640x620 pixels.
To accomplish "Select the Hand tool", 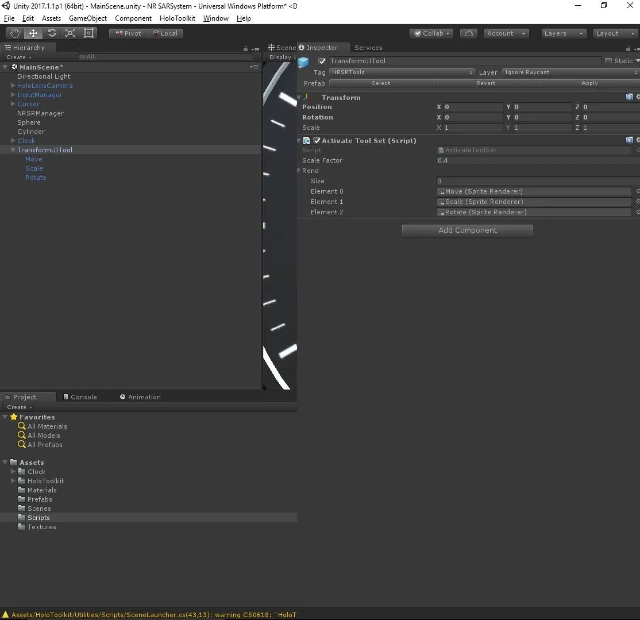I will click(x=15, y=33).
